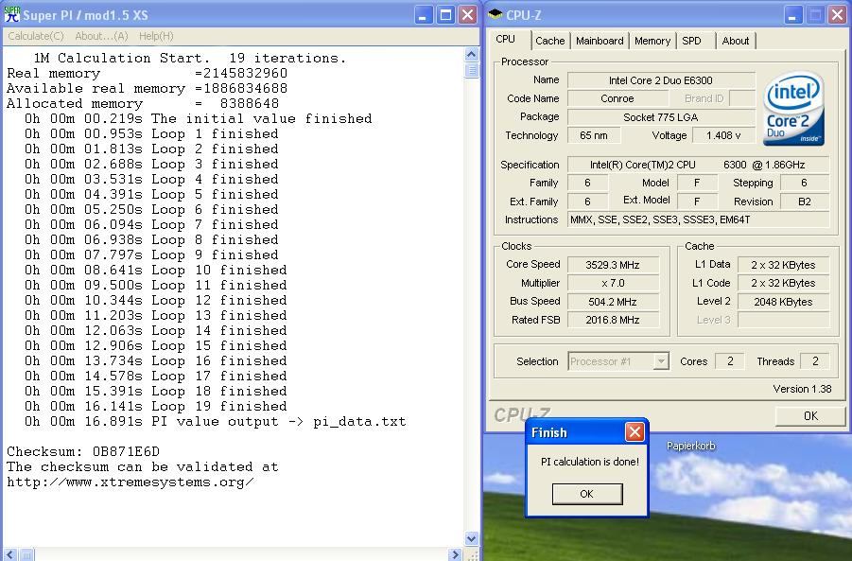Click the Revision value 'B2'
This screenshot has width=852, height=561.
[804, 202]
